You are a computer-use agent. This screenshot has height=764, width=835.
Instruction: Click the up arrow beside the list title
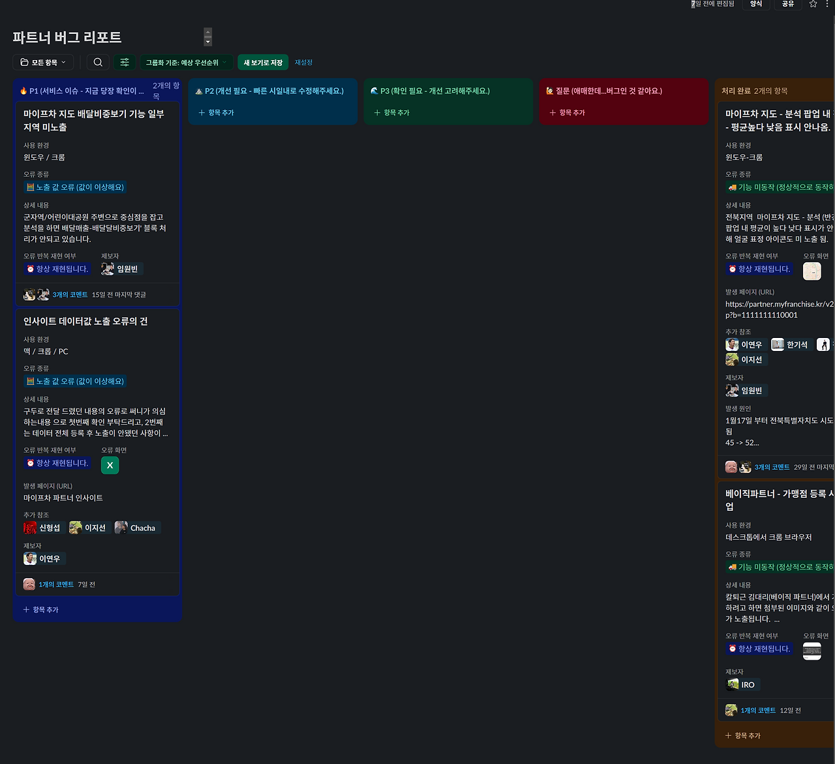pyautogui.click(x=207, y=32)
